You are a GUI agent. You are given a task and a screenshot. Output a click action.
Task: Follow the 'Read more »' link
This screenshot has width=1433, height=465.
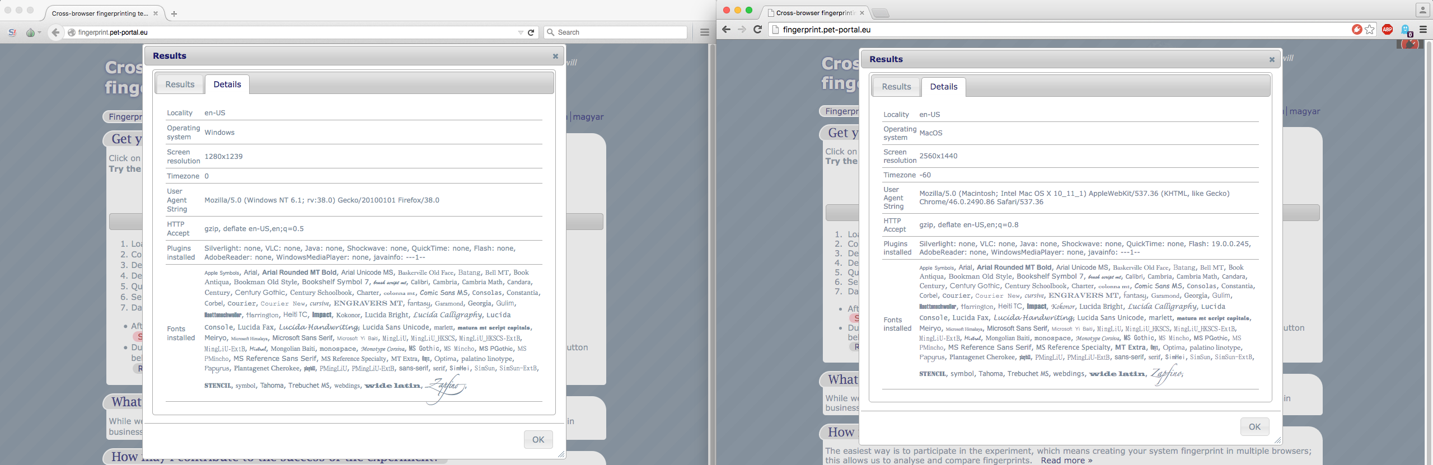coord(1066,461)
